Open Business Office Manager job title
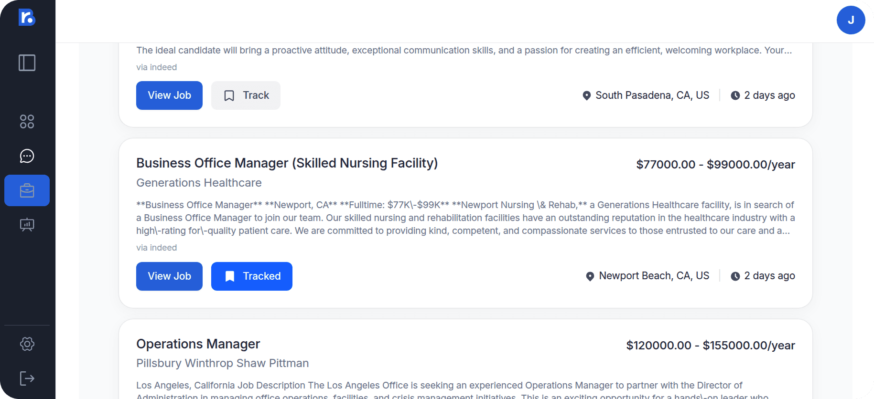874x399 pixels. 287,163
